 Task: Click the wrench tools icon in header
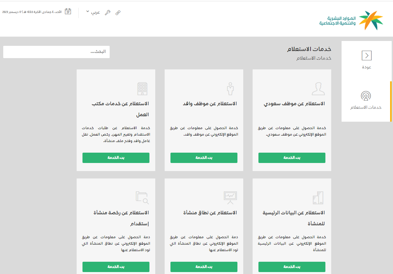click(x=108, y=13)
